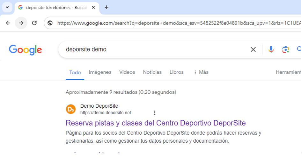View site information globe icon
The height and width of the screenshot is (162, 302).
(50, 23)
